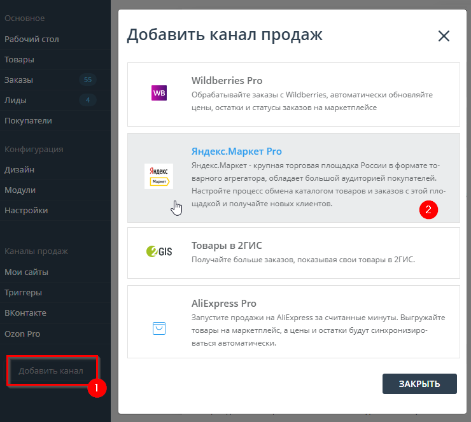This screenshot has height=422, width=471.
Task: Go to Товары in the sidebar
Action: tap(19, 60)
